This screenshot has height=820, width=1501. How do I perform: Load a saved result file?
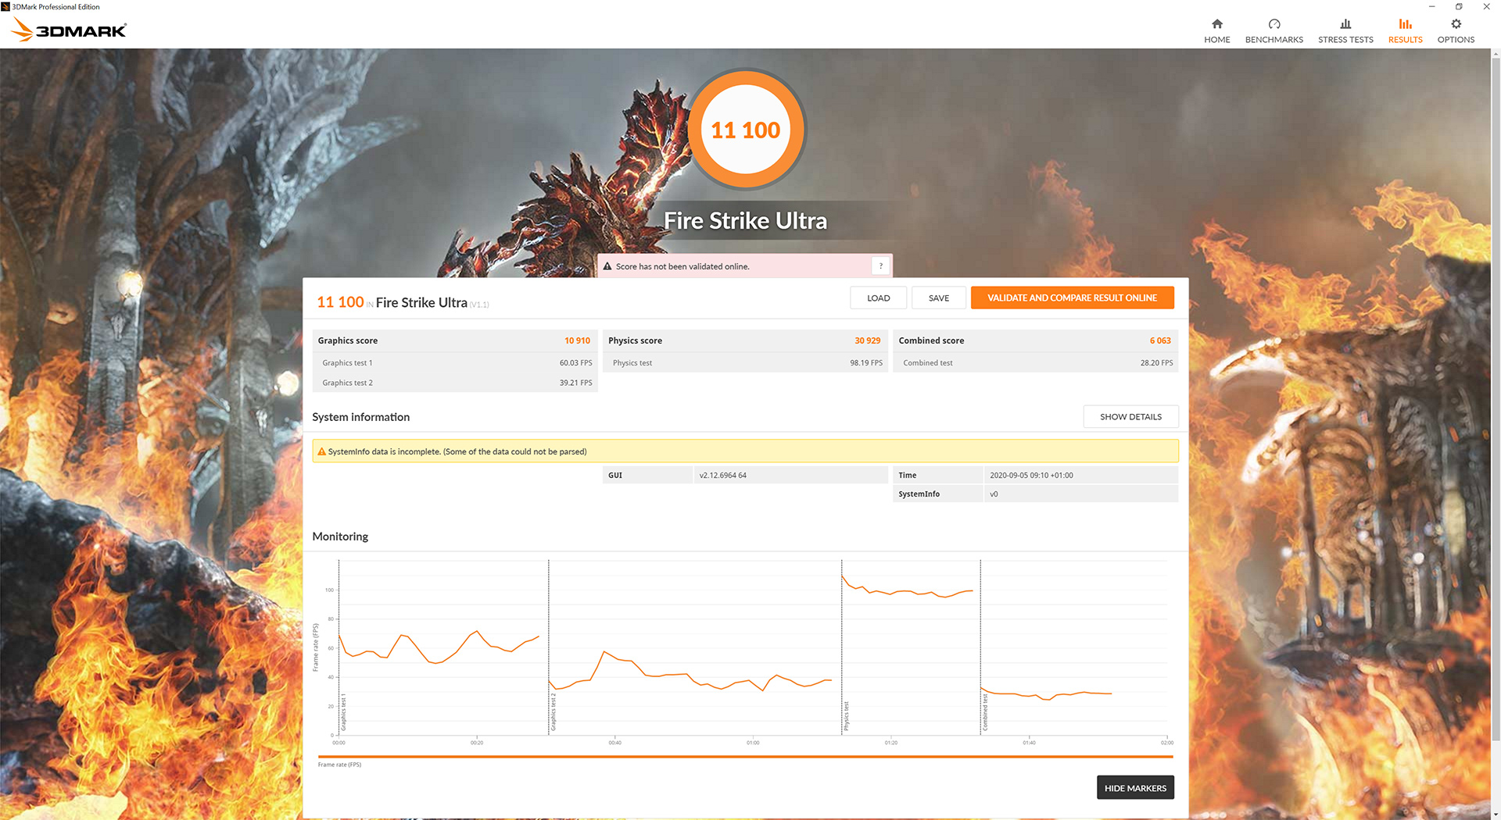tap(878, 298)
